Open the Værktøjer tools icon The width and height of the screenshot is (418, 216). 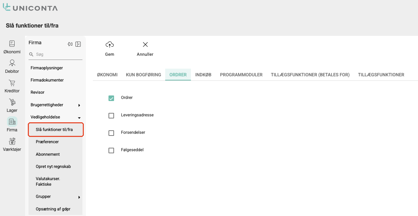pyautogui.click(x=12, y=141)
